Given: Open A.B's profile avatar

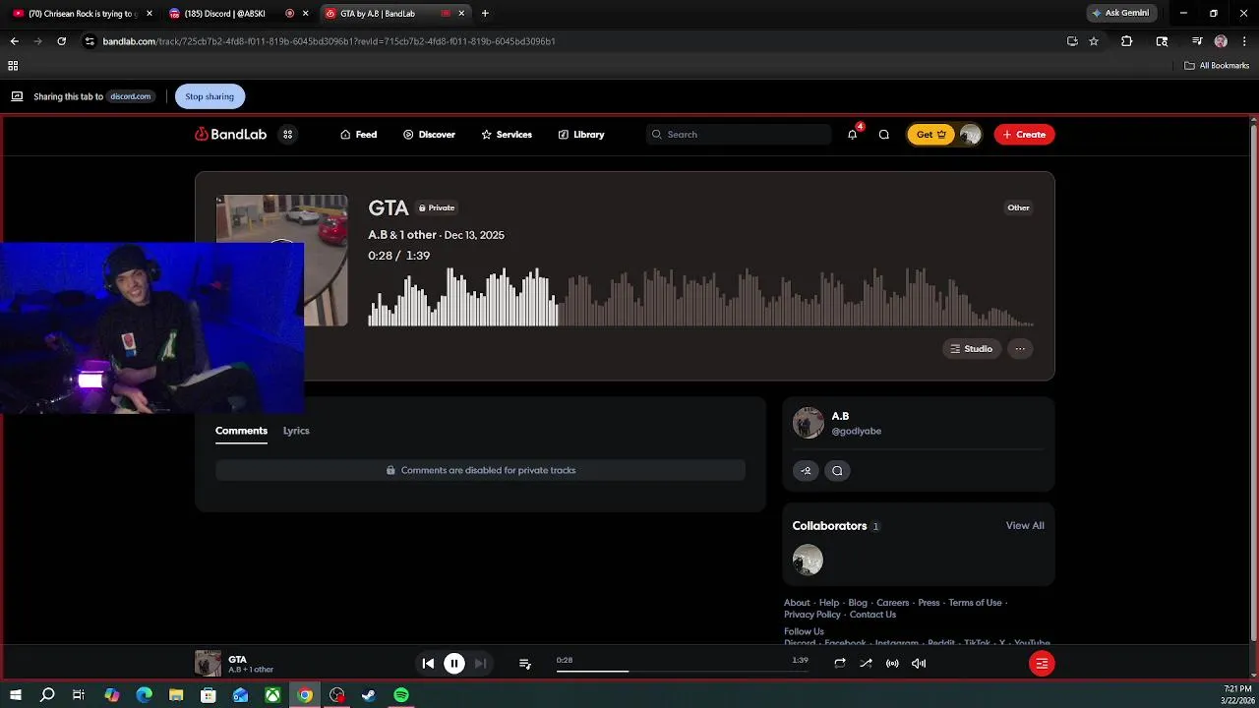Looking at the screenshot, I should (x=808, y=423).
